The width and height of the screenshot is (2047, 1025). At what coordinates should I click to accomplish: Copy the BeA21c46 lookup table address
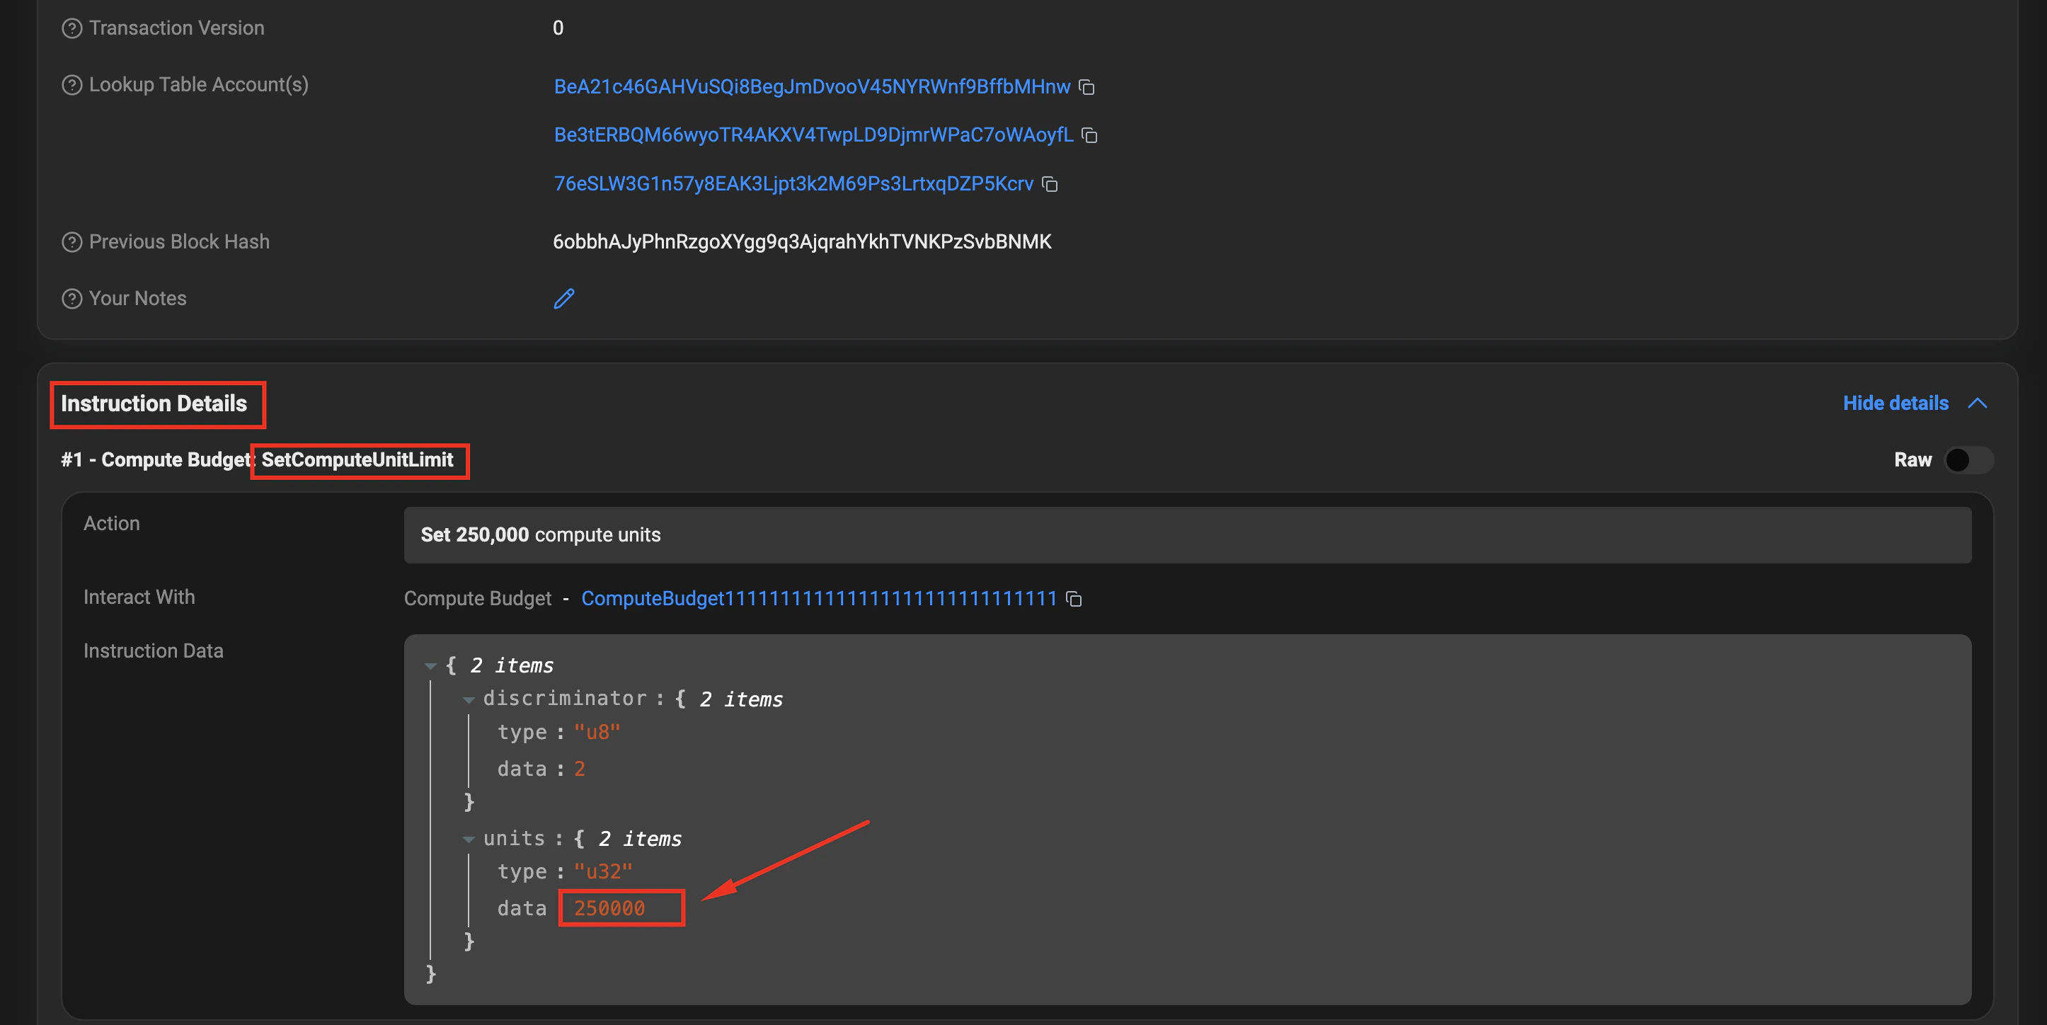coord(1086,87)
